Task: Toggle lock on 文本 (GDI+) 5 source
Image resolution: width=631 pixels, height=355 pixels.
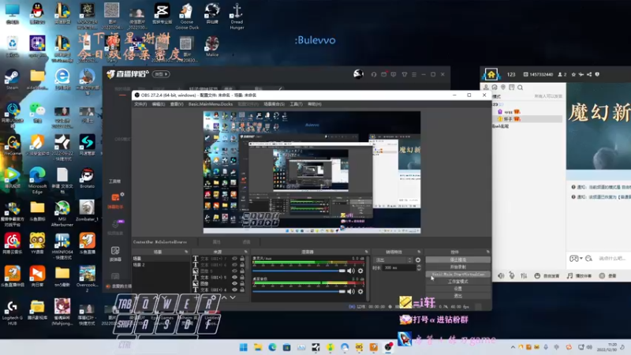Action: 242,278
